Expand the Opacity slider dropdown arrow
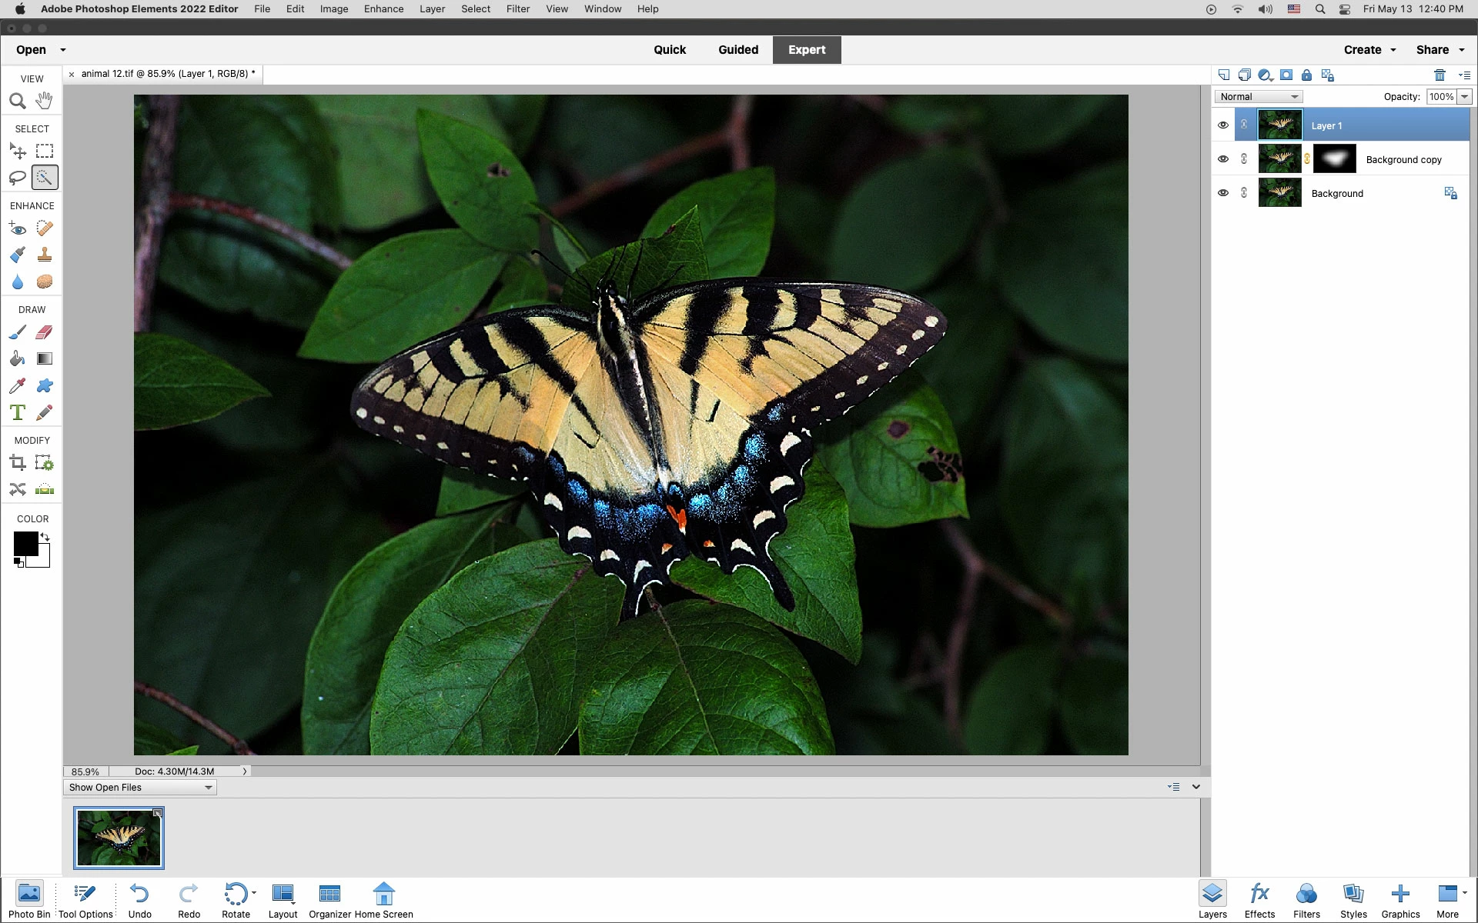Viewport: 1478px width, 923px height. point(1464,97)
